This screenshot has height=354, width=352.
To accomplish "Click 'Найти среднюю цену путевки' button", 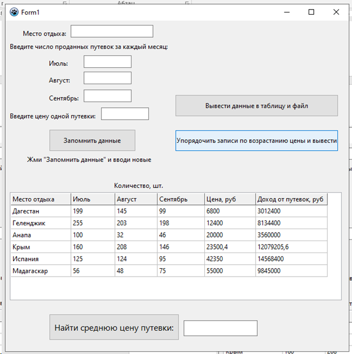I will coord(114,327).
